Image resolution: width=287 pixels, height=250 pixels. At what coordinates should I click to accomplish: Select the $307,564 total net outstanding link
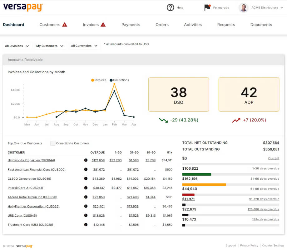point(271,143)
